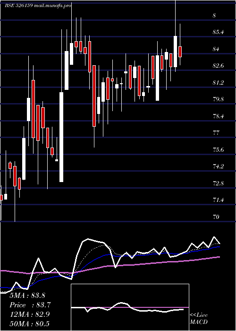Click the 82.6 price axis label
Screen dimensions: 236x331
[x=218, y=66]
